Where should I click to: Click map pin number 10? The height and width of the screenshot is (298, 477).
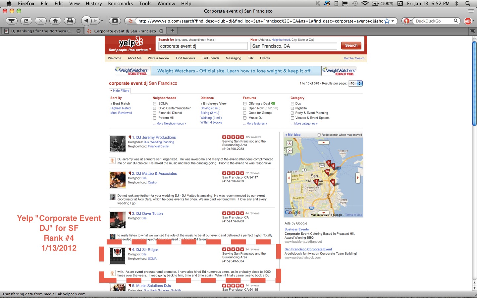coord(327,172)
